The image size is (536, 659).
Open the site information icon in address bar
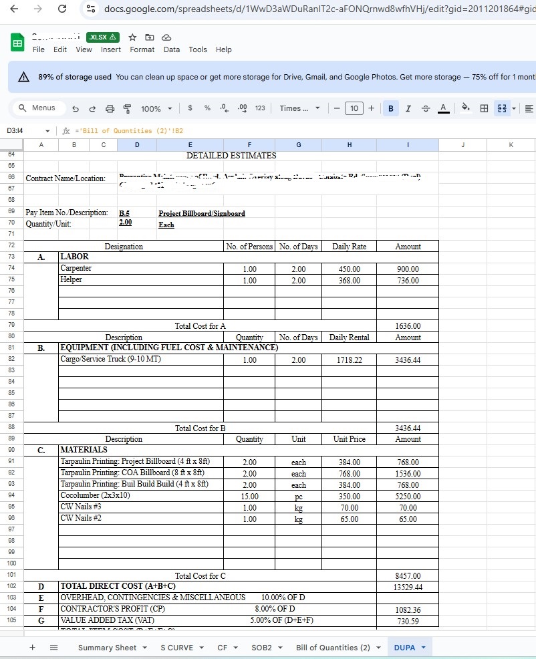click(90, 9)
